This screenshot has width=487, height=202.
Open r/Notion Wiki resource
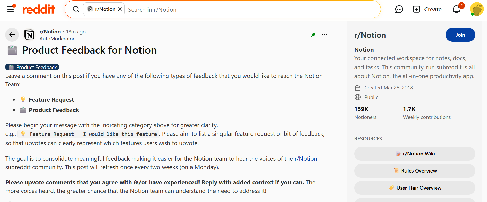pos(415,154)
